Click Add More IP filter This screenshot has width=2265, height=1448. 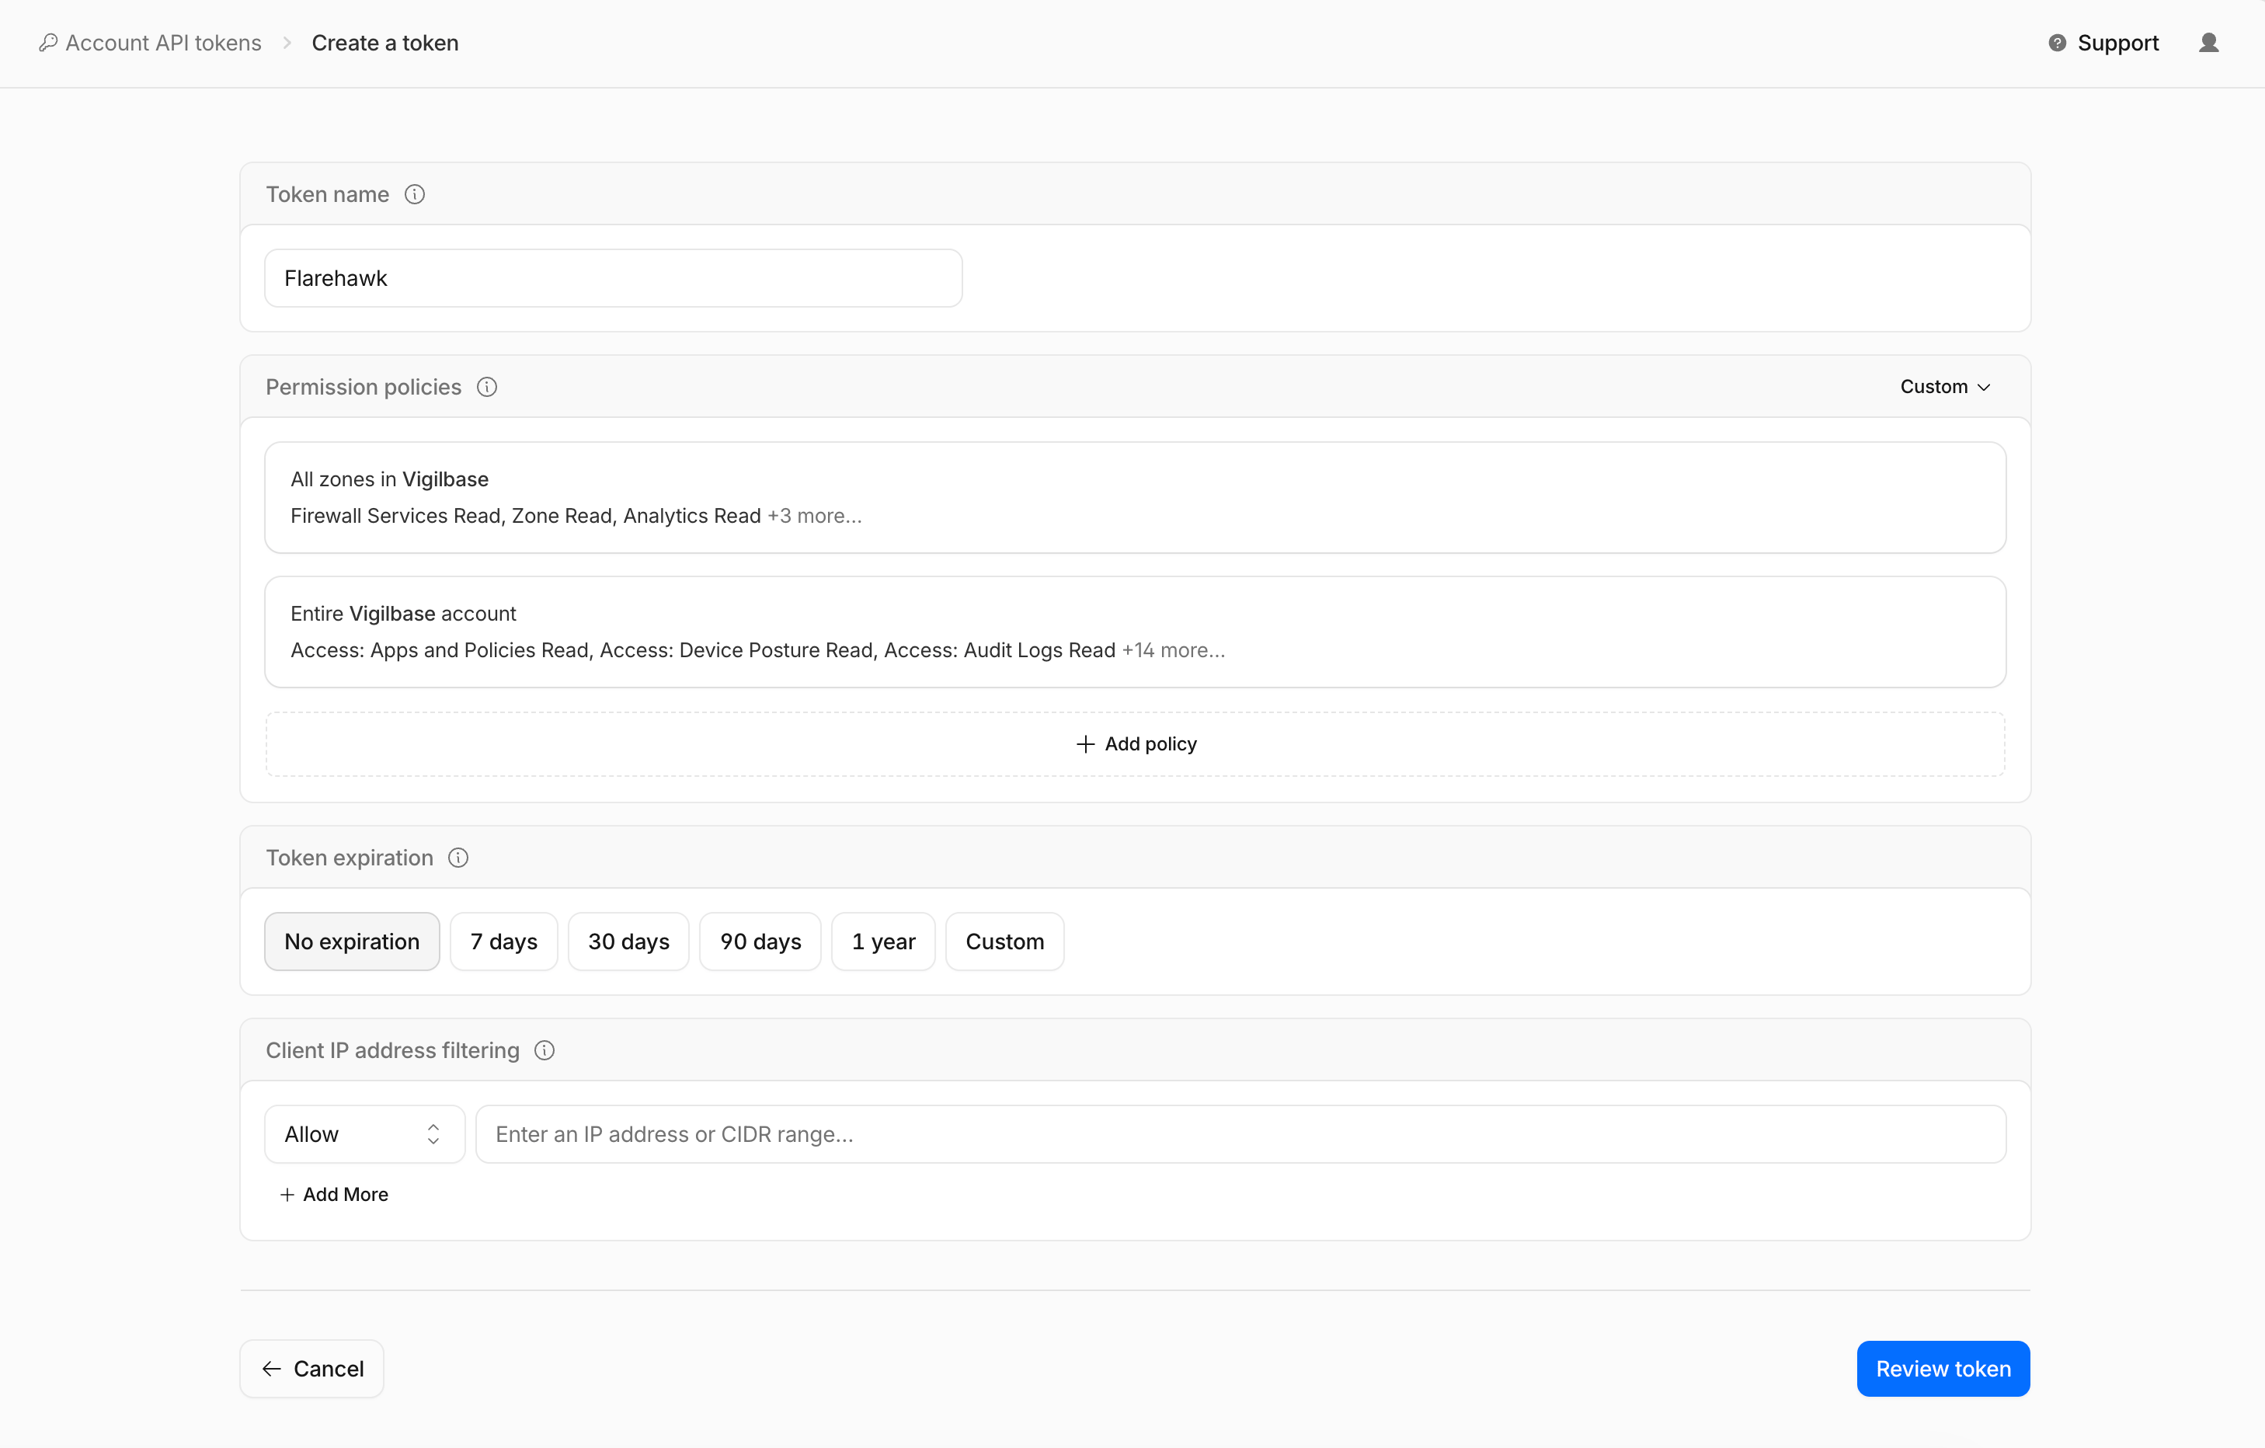(334, 1195)
